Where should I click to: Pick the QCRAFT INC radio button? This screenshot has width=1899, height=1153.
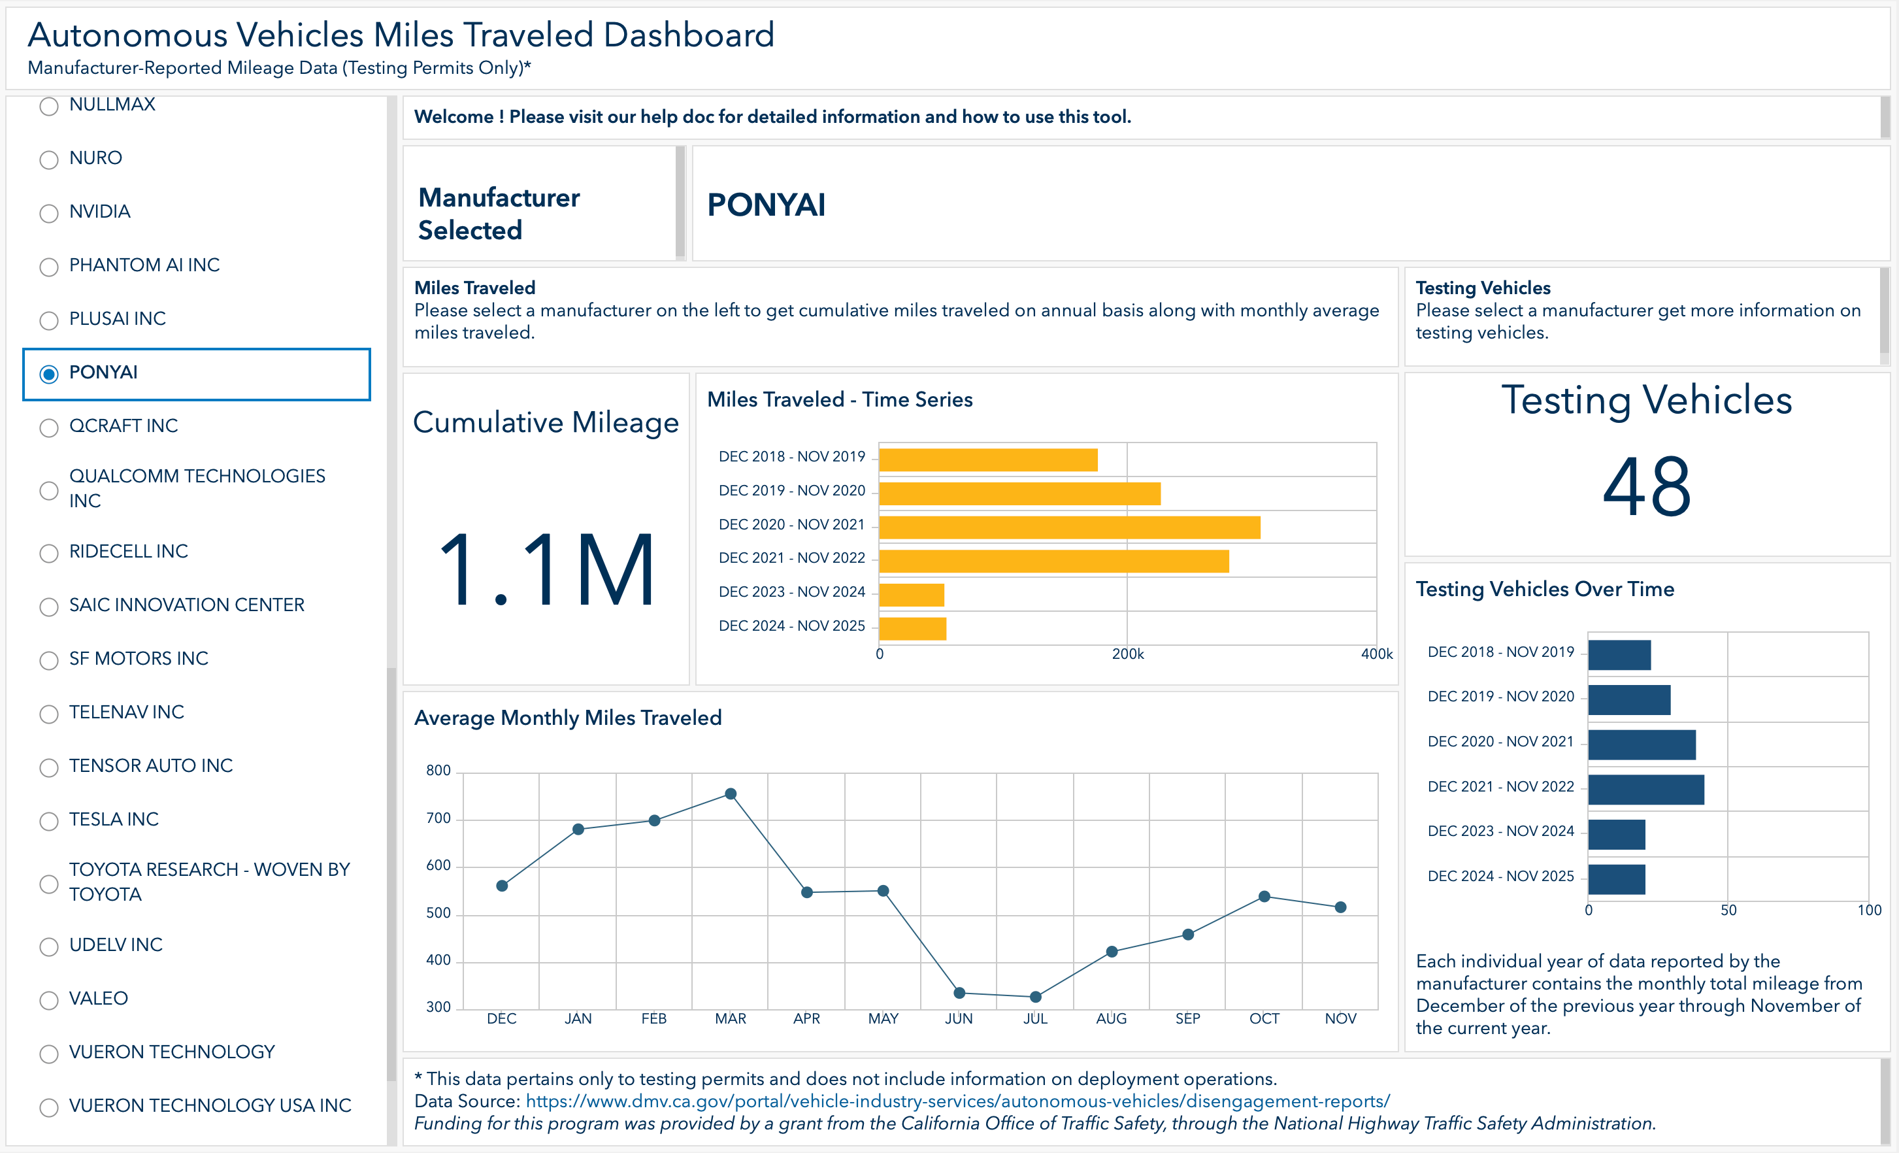(x=48, y=427)
